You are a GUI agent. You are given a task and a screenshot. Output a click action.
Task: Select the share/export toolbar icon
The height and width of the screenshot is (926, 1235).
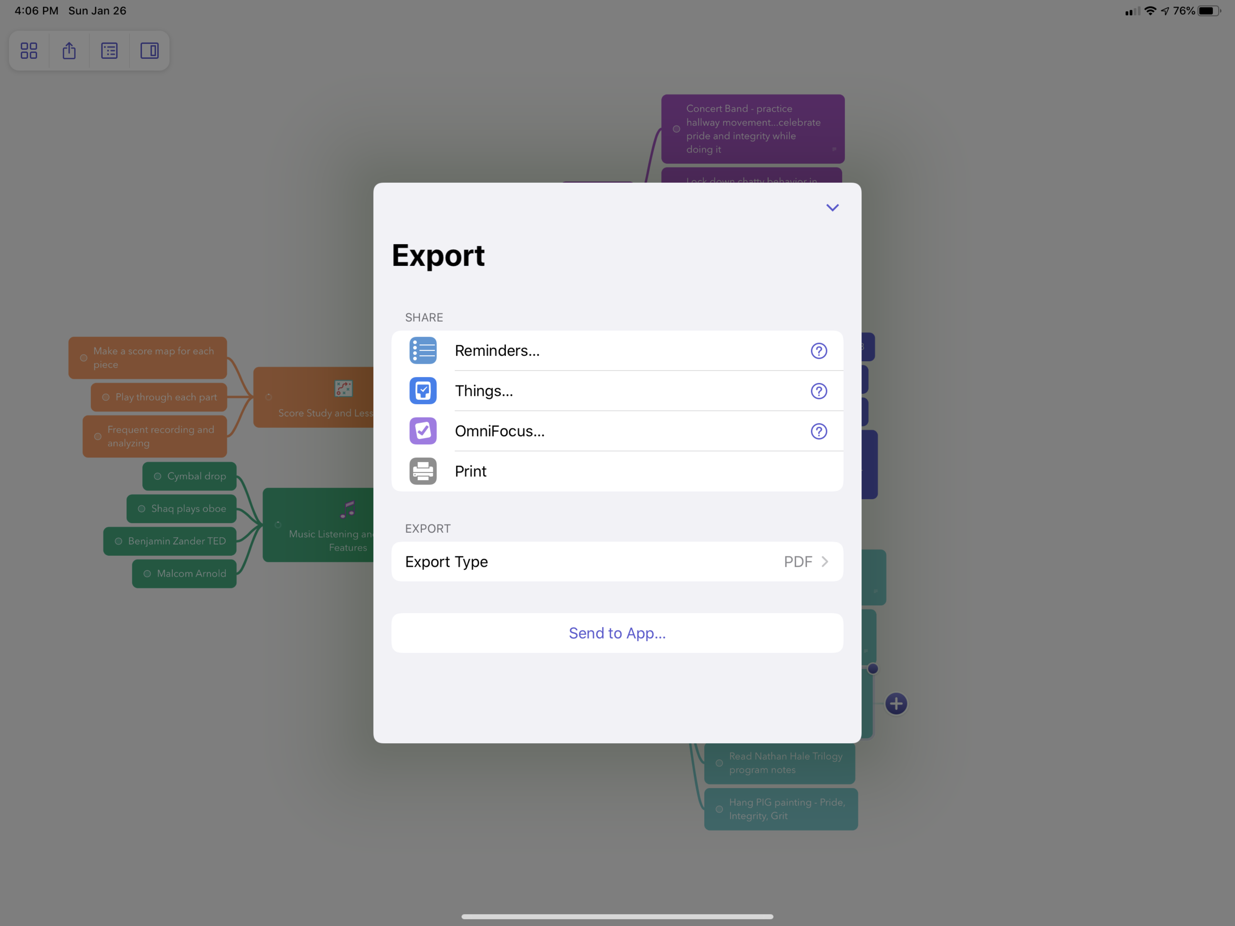click(69, 50)
